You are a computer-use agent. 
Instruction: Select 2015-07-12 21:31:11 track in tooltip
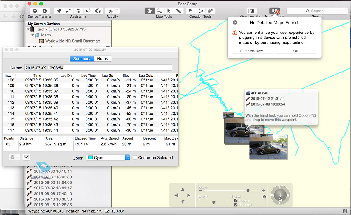pos(265,99)
